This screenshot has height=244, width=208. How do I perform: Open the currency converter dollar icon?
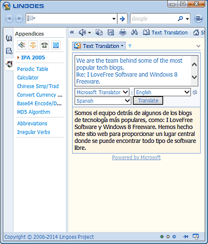click(x=22, y=45)
